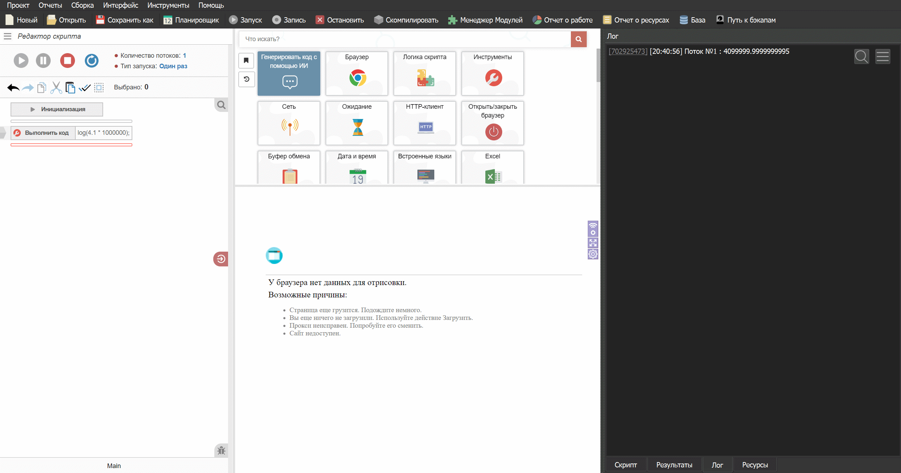The height and width of the screenshot is (473, 901).
Task: Pause the script with the pause button
Action: [x=43, y=61]
